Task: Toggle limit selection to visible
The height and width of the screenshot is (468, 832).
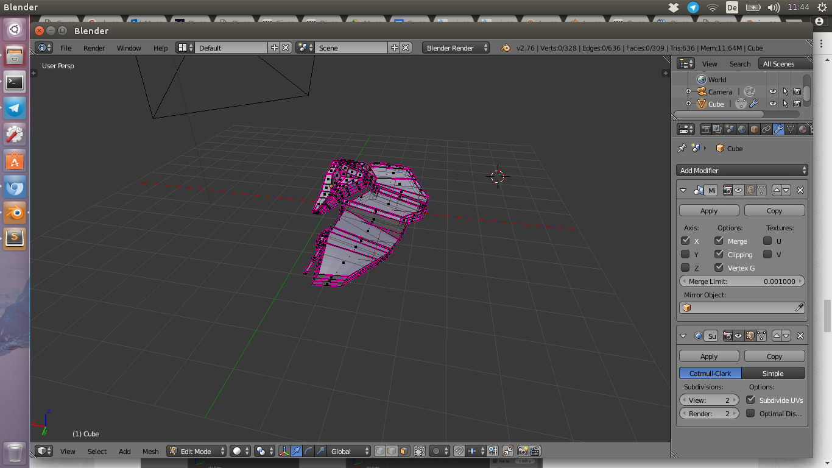Action: pos(419,451)
